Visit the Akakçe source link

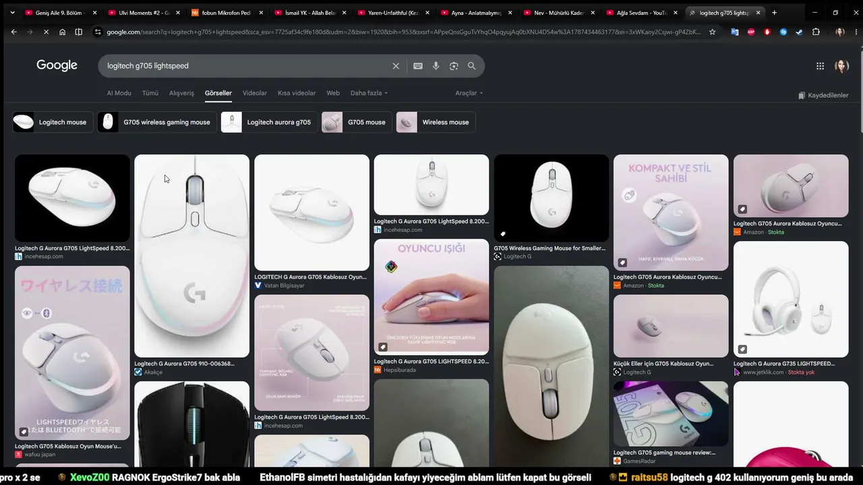click(153, 372)
